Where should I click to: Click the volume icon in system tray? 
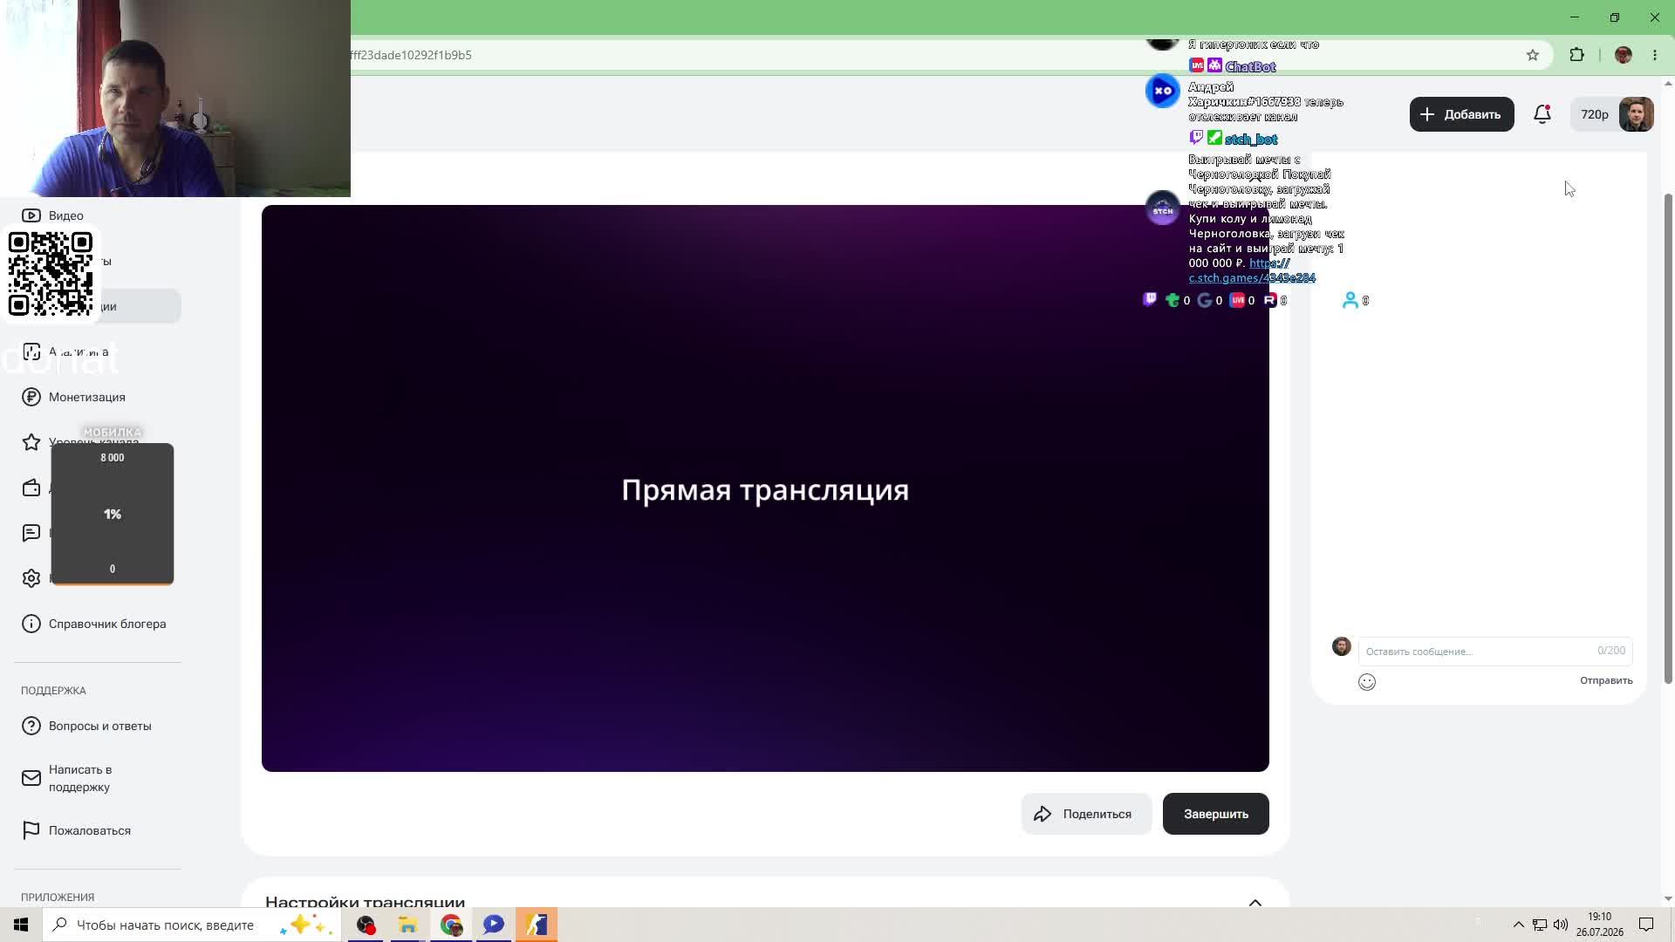pos(1561,925)
